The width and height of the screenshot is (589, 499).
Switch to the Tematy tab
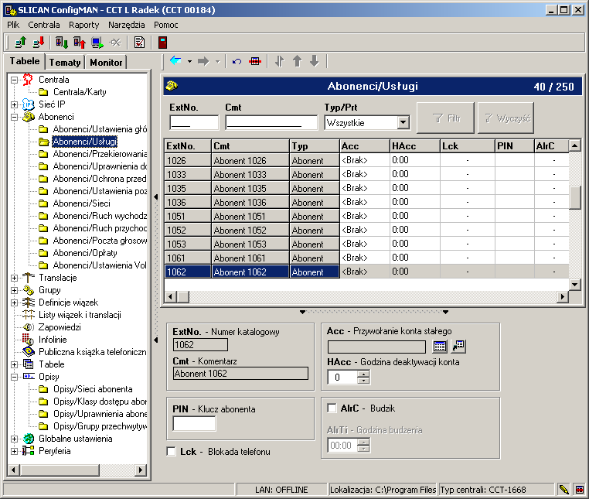[x=65, y=62]
